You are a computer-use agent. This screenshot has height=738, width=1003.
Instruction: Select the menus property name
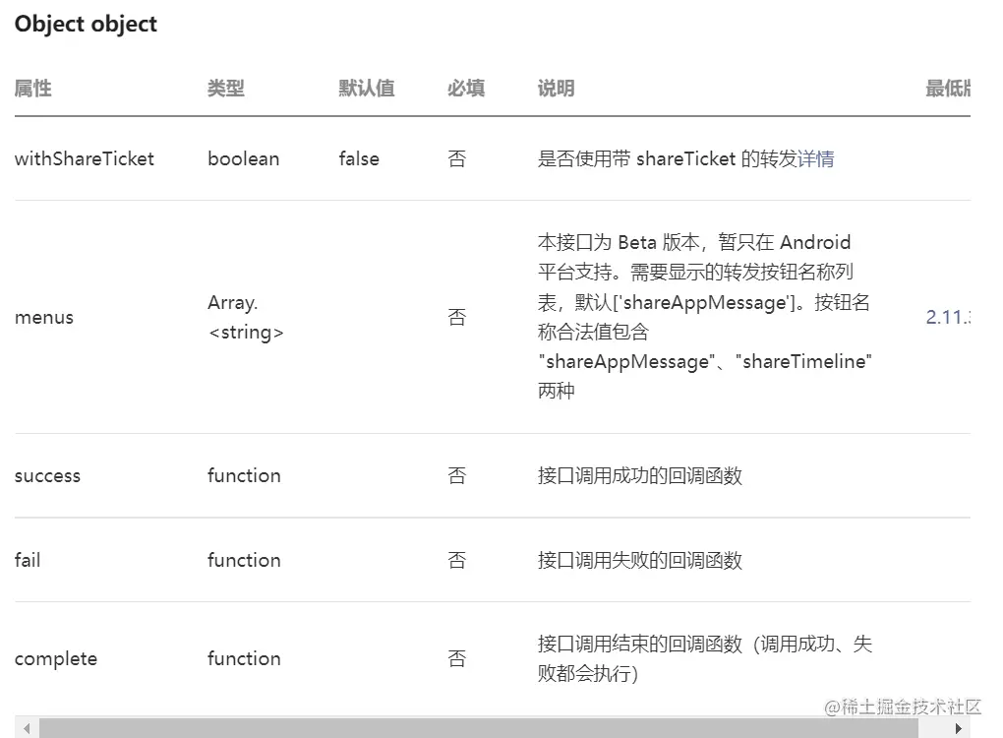pyautogui.click(x=44, y=317)
